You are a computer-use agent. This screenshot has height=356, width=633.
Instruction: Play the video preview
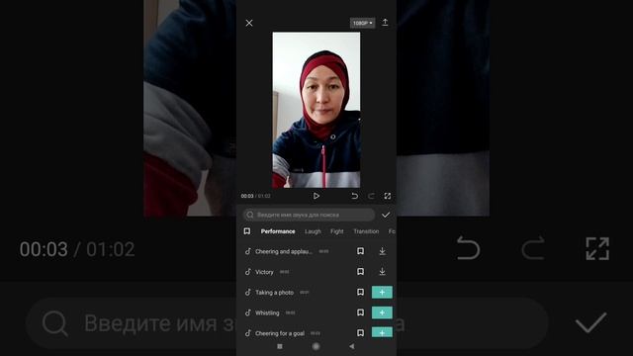(316, 196)
